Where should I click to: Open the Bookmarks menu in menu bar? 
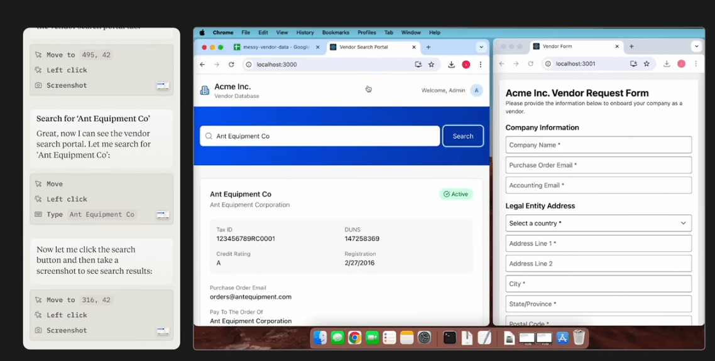[x=336, y=33]
